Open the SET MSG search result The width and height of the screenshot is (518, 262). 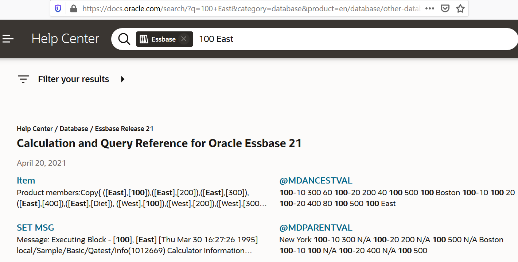pyautogui.click(x=35, y=227)
